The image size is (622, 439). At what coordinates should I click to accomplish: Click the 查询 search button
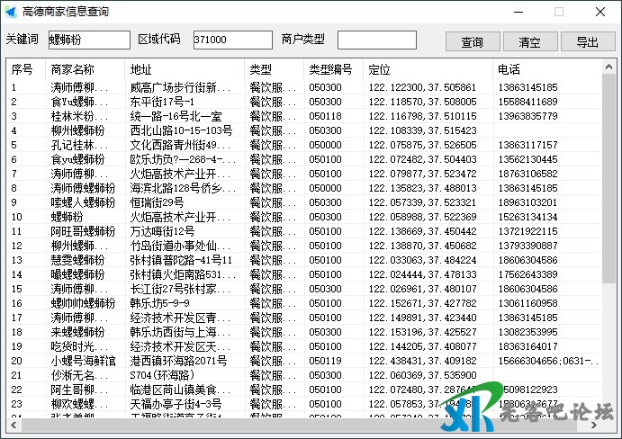pyautogui.click(x=473, y=42)
